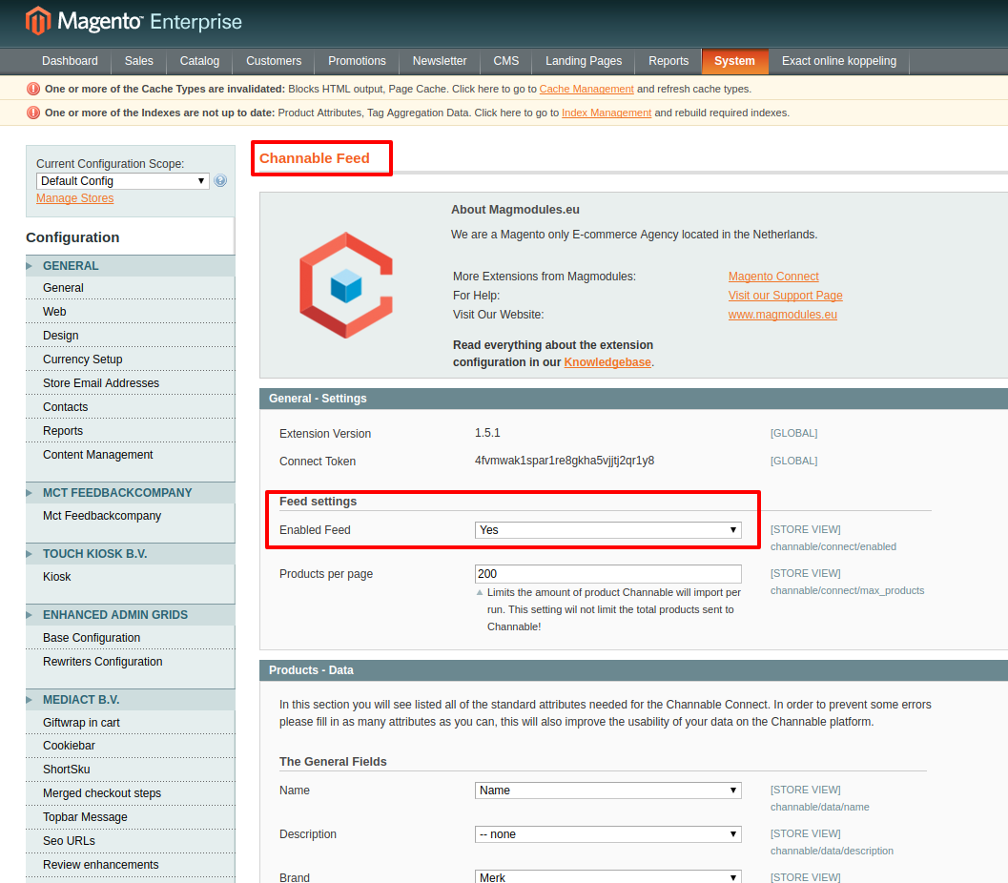Image resolution: width=1008 pixels, height=883 pixels.
Task: Open the Brand attribute dropdown
Action: point(607,876)
